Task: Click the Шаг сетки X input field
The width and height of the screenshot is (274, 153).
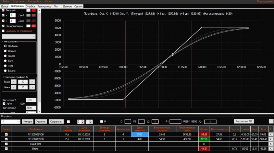Action: point(31,108)
